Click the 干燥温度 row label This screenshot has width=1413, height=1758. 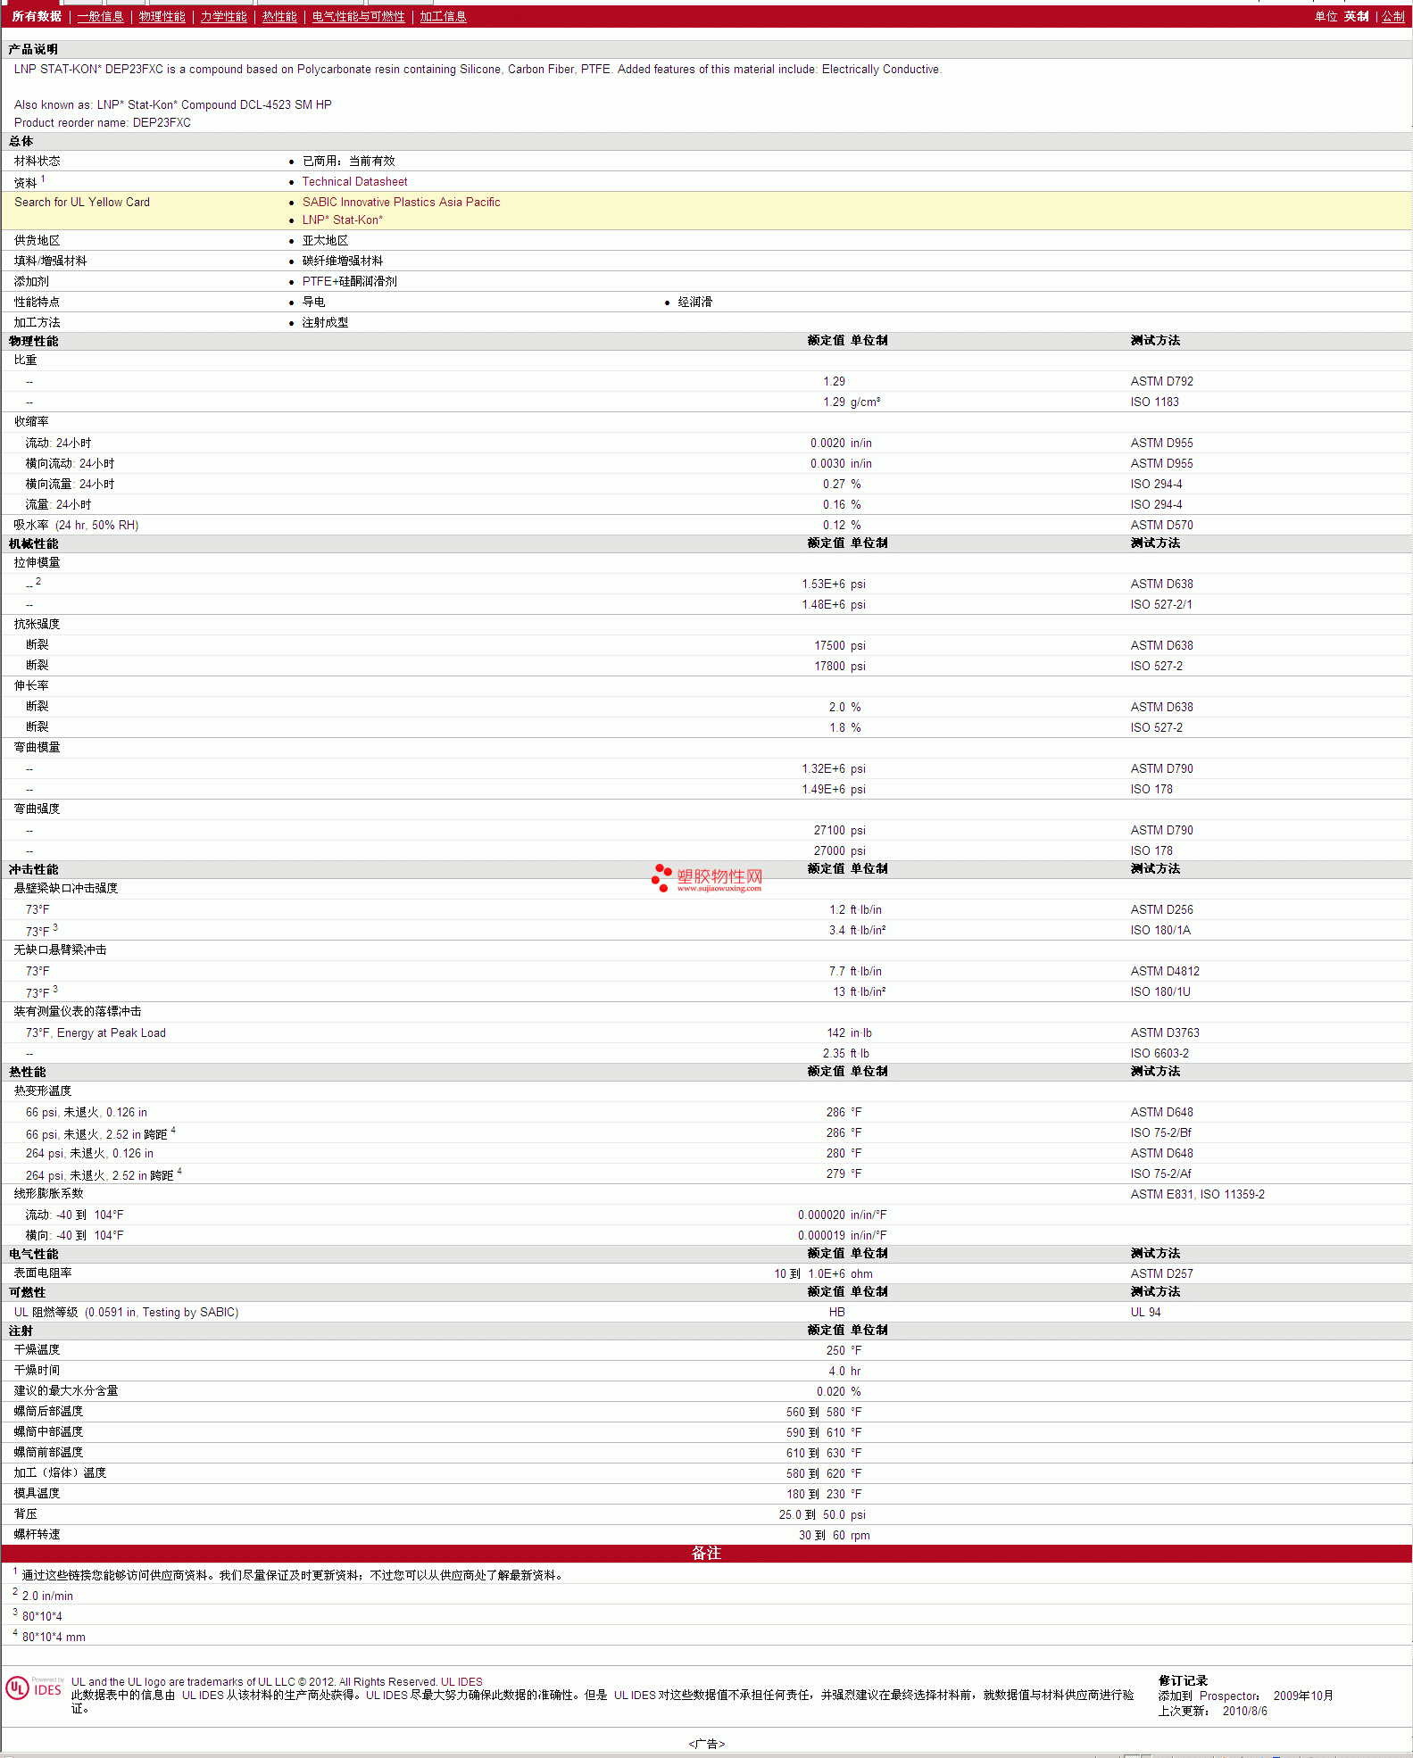37,1350
